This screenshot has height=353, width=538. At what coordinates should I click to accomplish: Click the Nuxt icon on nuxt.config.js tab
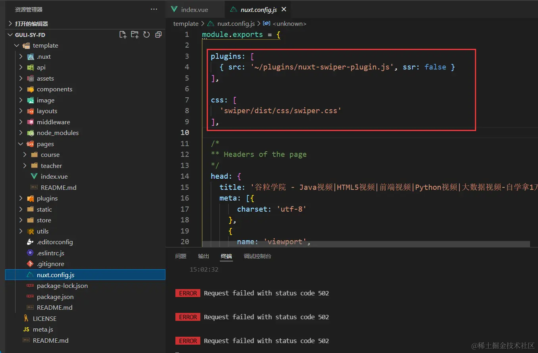click(x=234, y=10)
